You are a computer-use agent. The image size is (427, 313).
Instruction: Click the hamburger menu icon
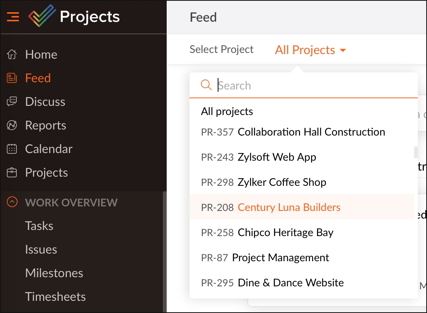13,17
